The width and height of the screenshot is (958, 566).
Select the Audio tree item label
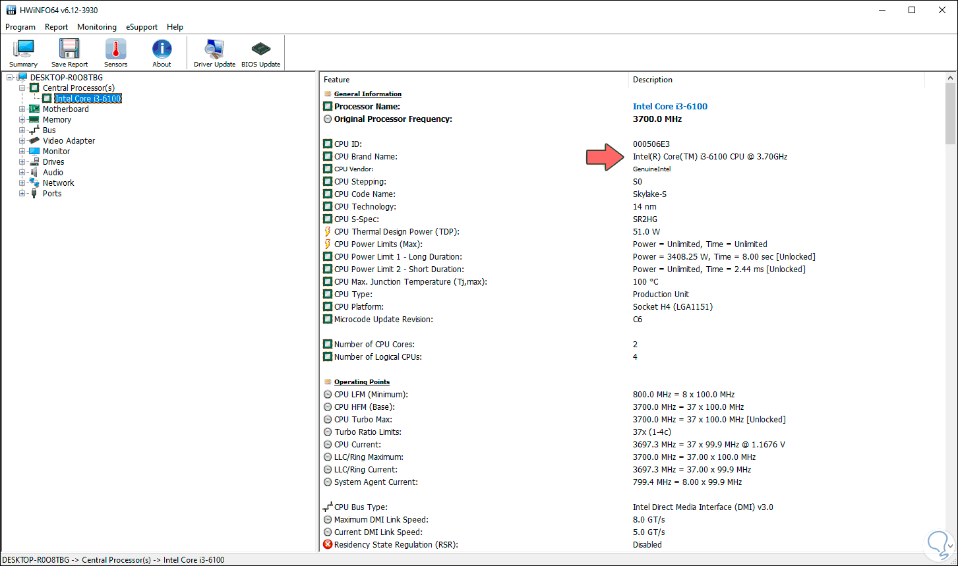(53, 173)
